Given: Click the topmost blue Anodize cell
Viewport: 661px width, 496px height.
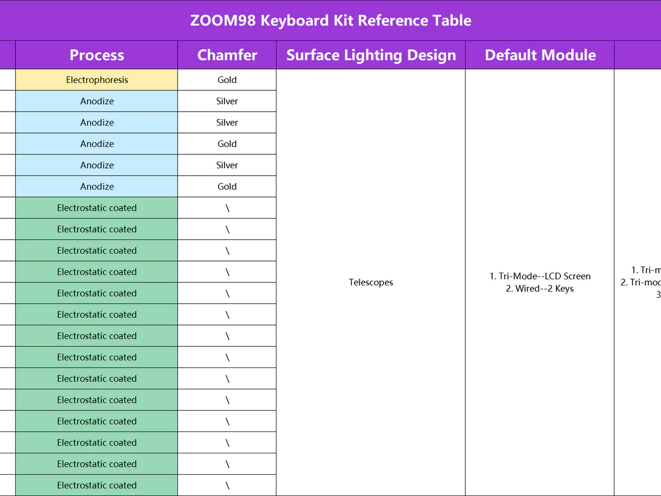Looking at the screenshot, I should [x=97, y=101].
